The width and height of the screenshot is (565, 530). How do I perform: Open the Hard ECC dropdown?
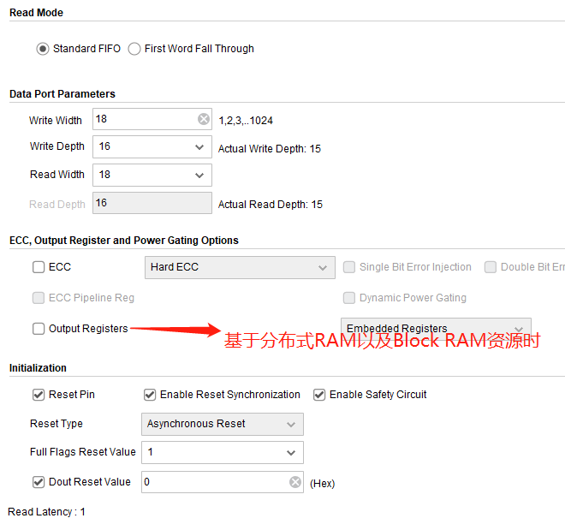tap(240, 267)
